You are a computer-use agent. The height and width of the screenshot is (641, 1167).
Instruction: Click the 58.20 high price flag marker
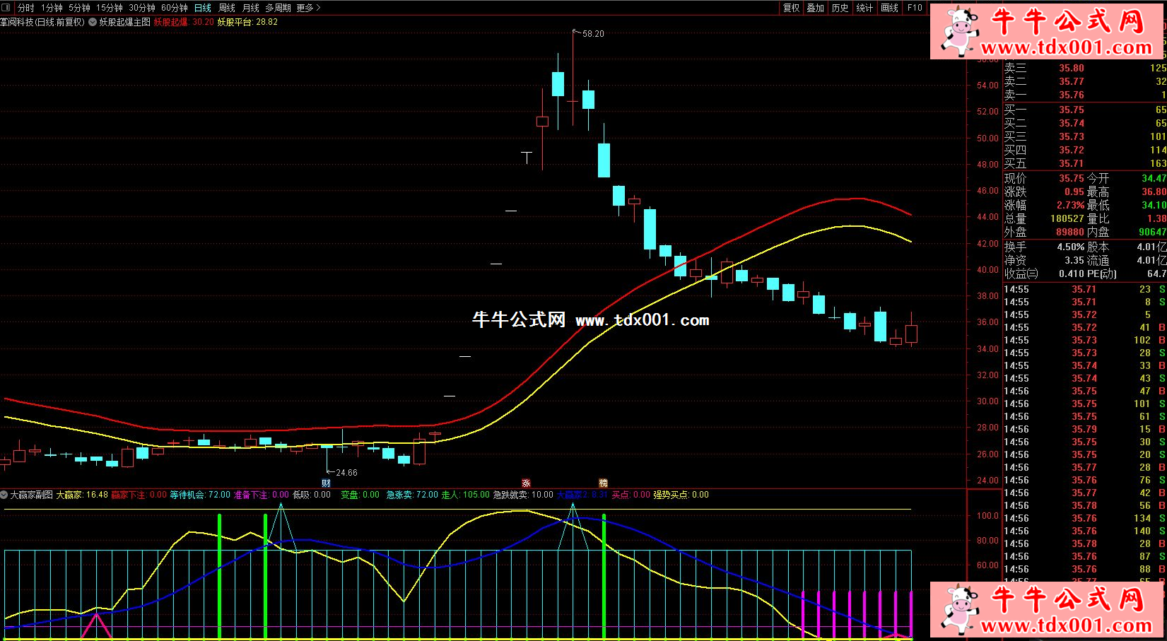589,33
